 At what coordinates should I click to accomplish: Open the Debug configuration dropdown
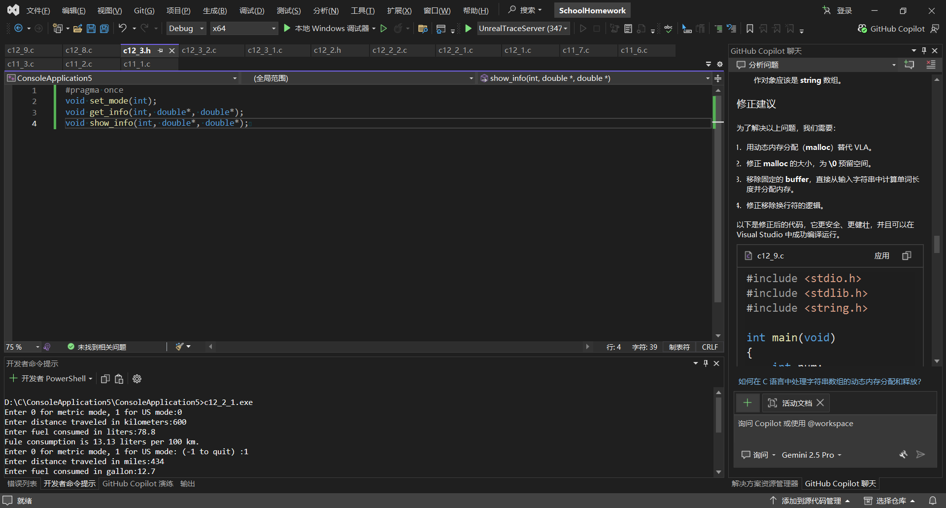tap(186, 29)
